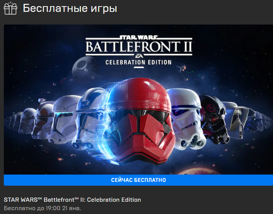Open STAR WARS Battlefront II: Celebration Edition title link
Image resolution: width=273 pixels, height=214 pixels.
click(72, 200)
